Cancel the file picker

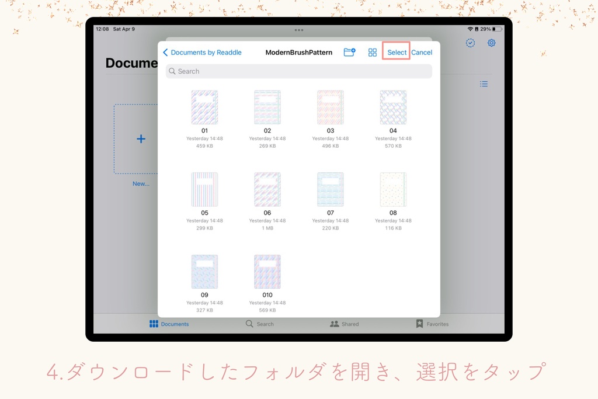pos(422,52)
